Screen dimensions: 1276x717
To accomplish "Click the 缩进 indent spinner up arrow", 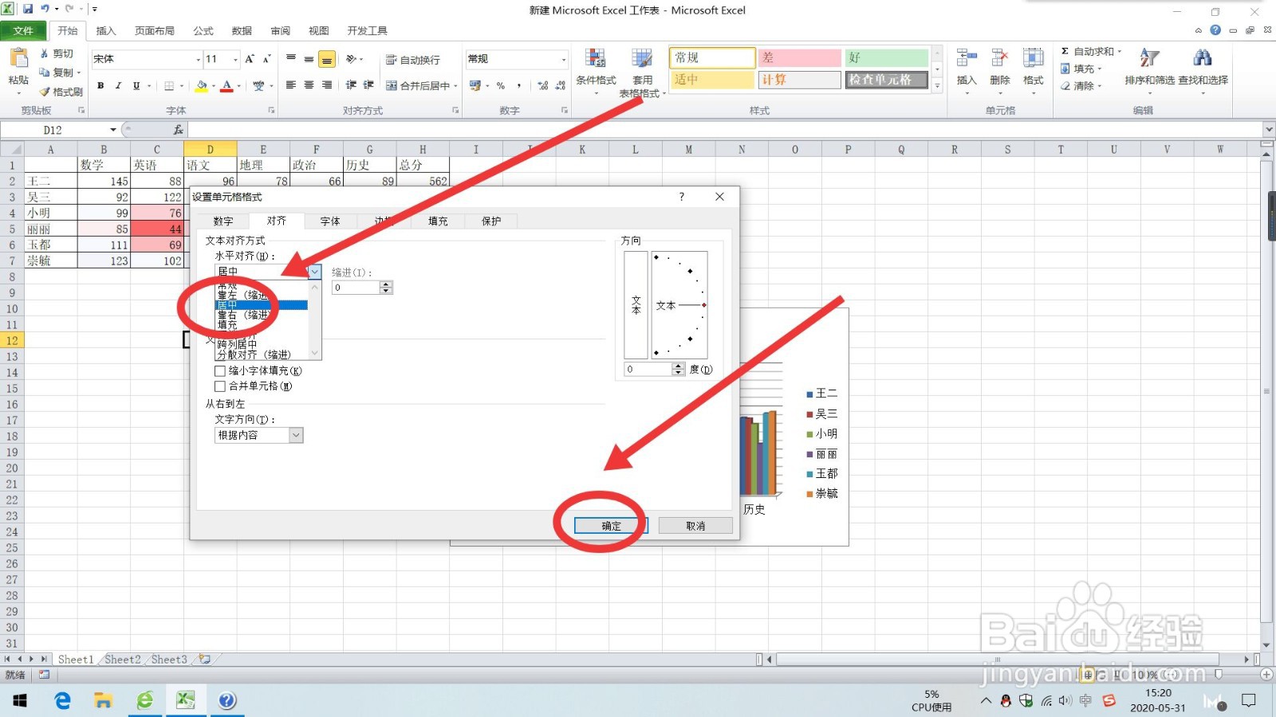I will 386,284.
